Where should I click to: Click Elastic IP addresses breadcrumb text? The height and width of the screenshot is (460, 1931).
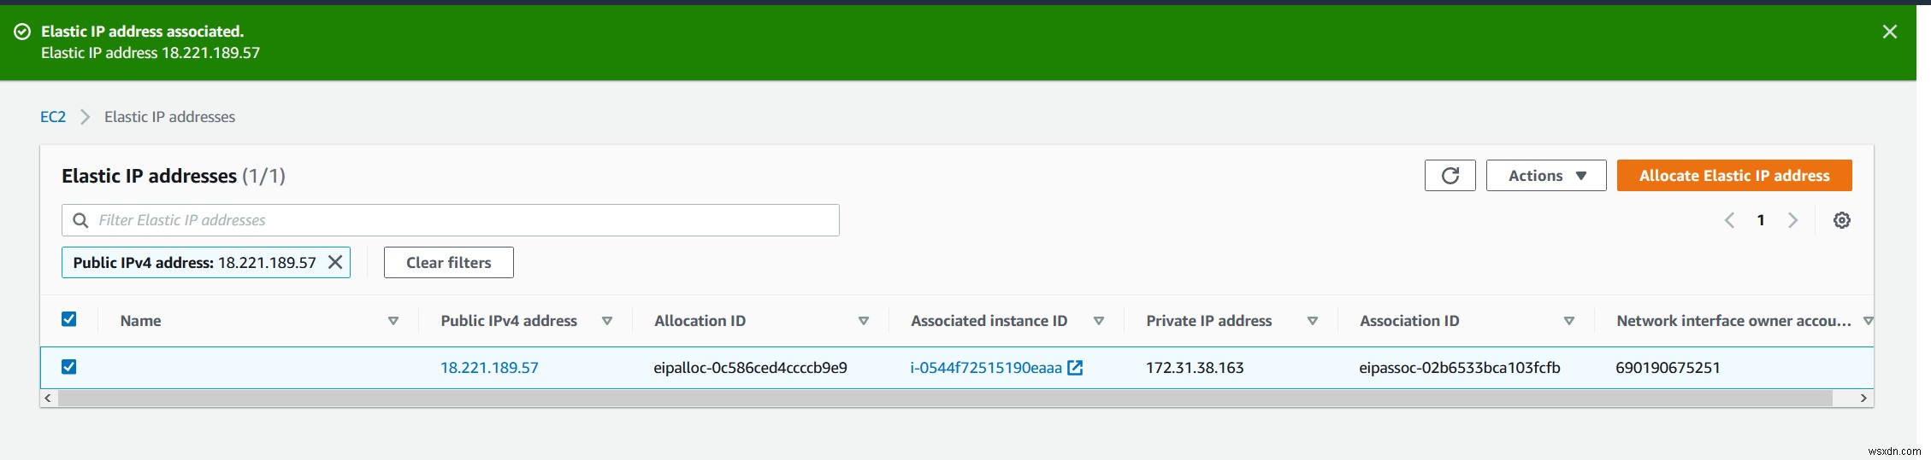(169, 117)
